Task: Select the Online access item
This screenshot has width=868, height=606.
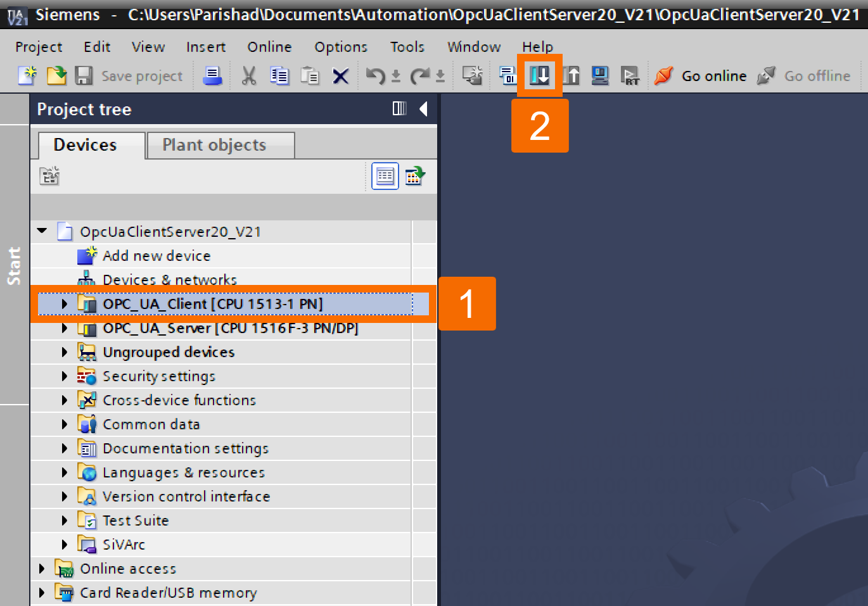Action: pos(128,569)
